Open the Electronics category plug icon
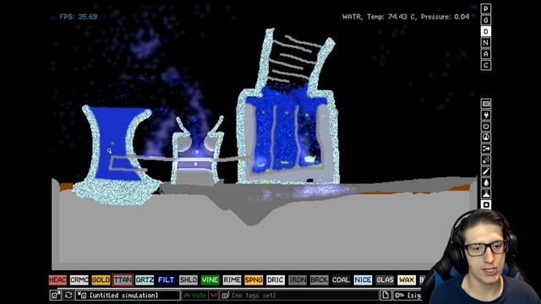541x304 pixels. pos(486,115)
